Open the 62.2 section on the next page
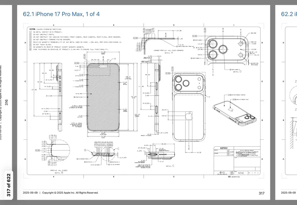This screenshot has height=205, width=297. (287, 13)
